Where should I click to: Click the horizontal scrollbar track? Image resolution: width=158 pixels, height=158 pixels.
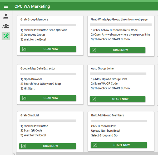87,154
